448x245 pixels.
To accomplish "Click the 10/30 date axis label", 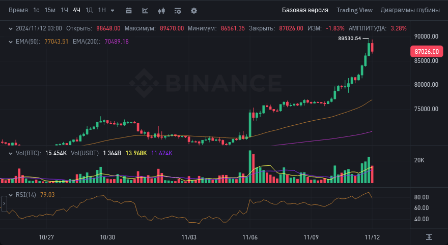I will tap(107, 237).
